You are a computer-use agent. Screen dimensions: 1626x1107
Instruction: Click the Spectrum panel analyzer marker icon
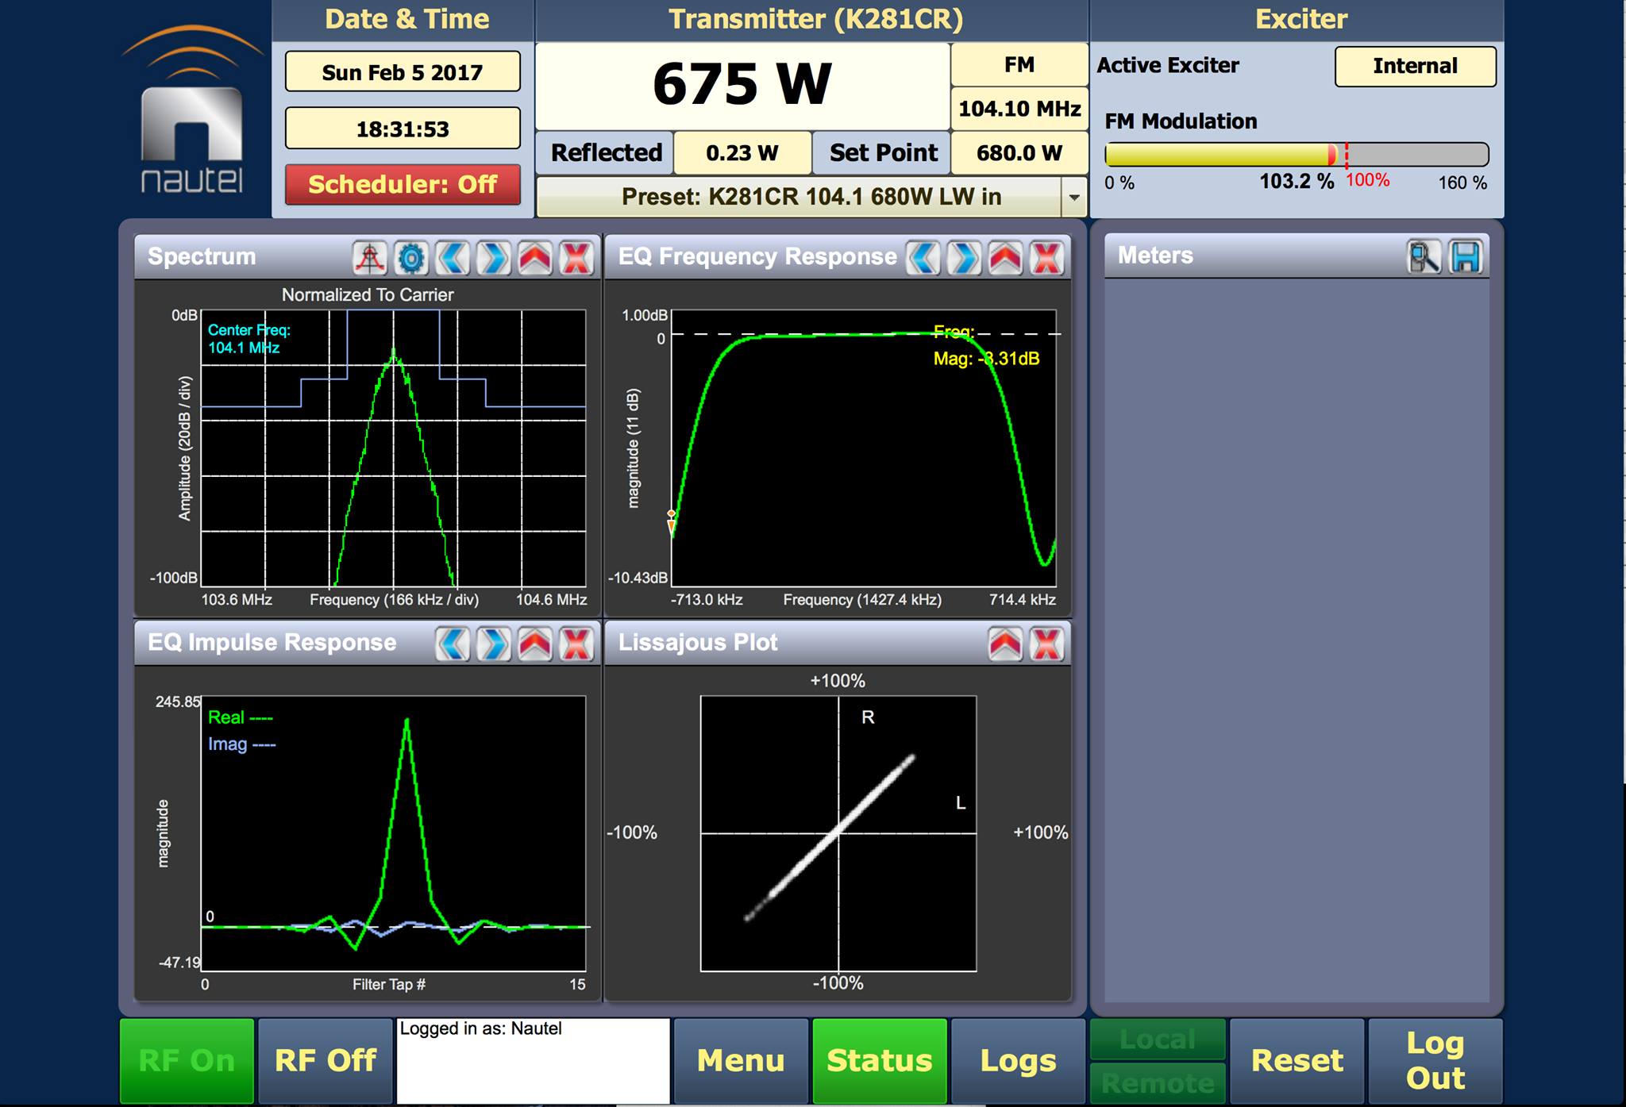(x=370, y=258)
